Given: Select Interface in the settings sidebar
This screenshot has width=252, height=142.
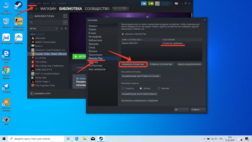Looking at the screenshot, I should coord(95,37).
